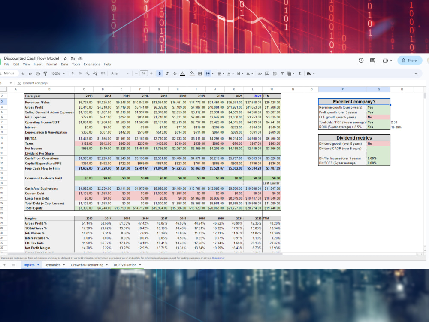Search the Menus box
This screenshot has width=429, height=322.
[9, 73]
